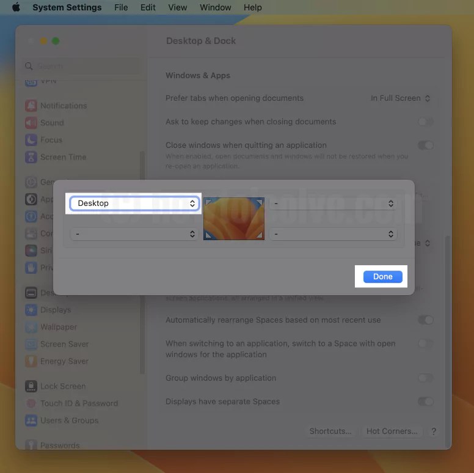
Task: Click the Focus moon icon
Action: [x=31, y=140]
